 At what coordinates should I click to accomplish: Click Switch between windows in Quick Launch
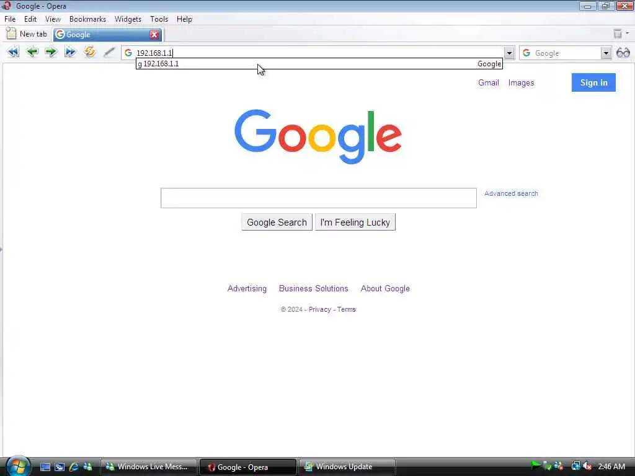click(60, 467)
